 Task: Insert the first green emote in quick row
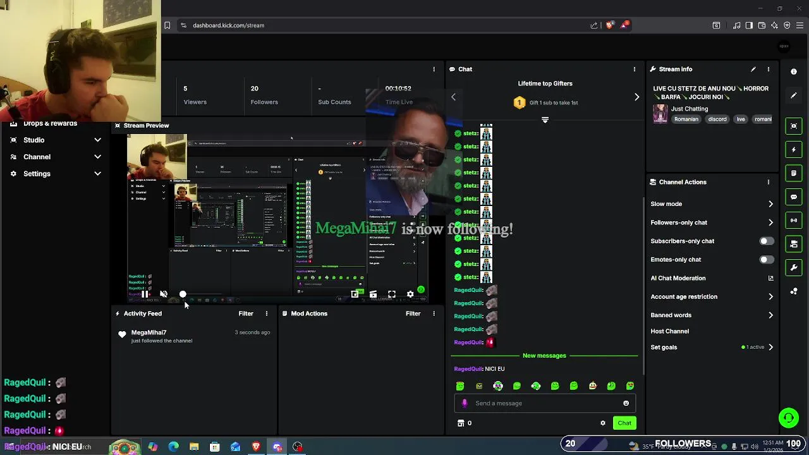tap(460, 386)
